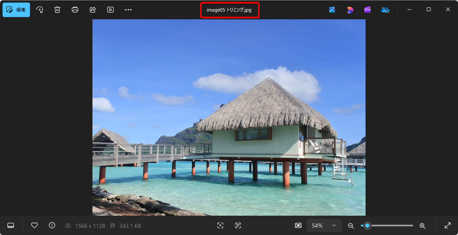458x235 pixels.
Task: Fit image to window with fit icon
Action: (298, 225)
